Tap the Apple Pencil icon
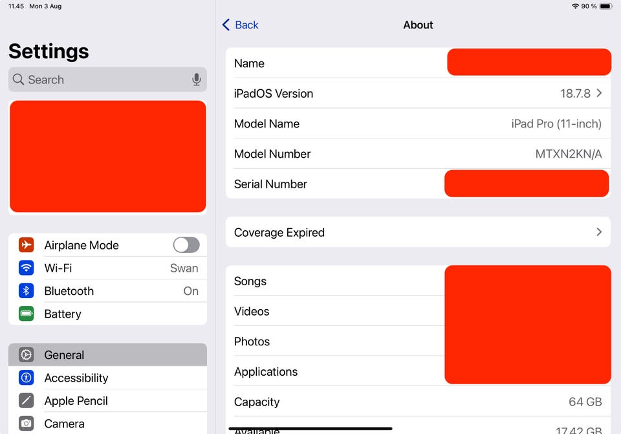 26,401
